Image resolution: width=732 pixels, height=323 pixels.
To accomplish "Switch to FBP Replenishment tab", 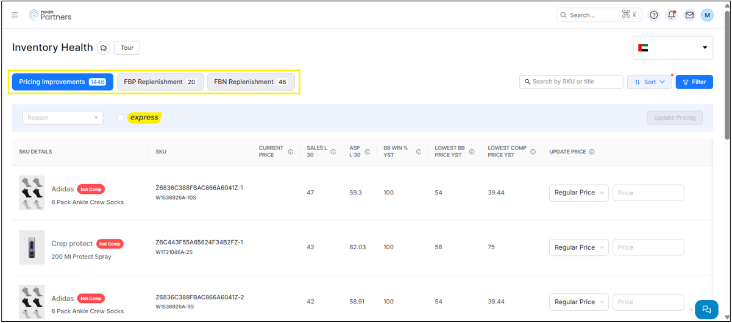I will pos(160,82).
